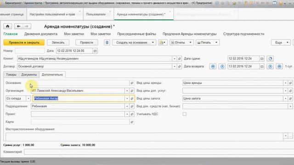Open the Организация record link icon
The image size is (294, 165).
click(x=132, y=91)
